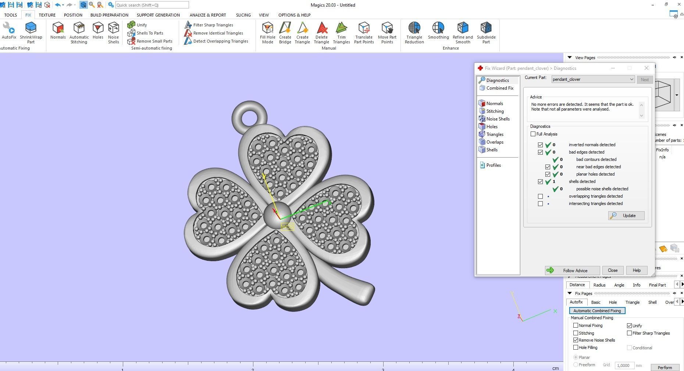684x371 pixels.
Task: Open Current Part dropdown
Action: click(593, 79)
